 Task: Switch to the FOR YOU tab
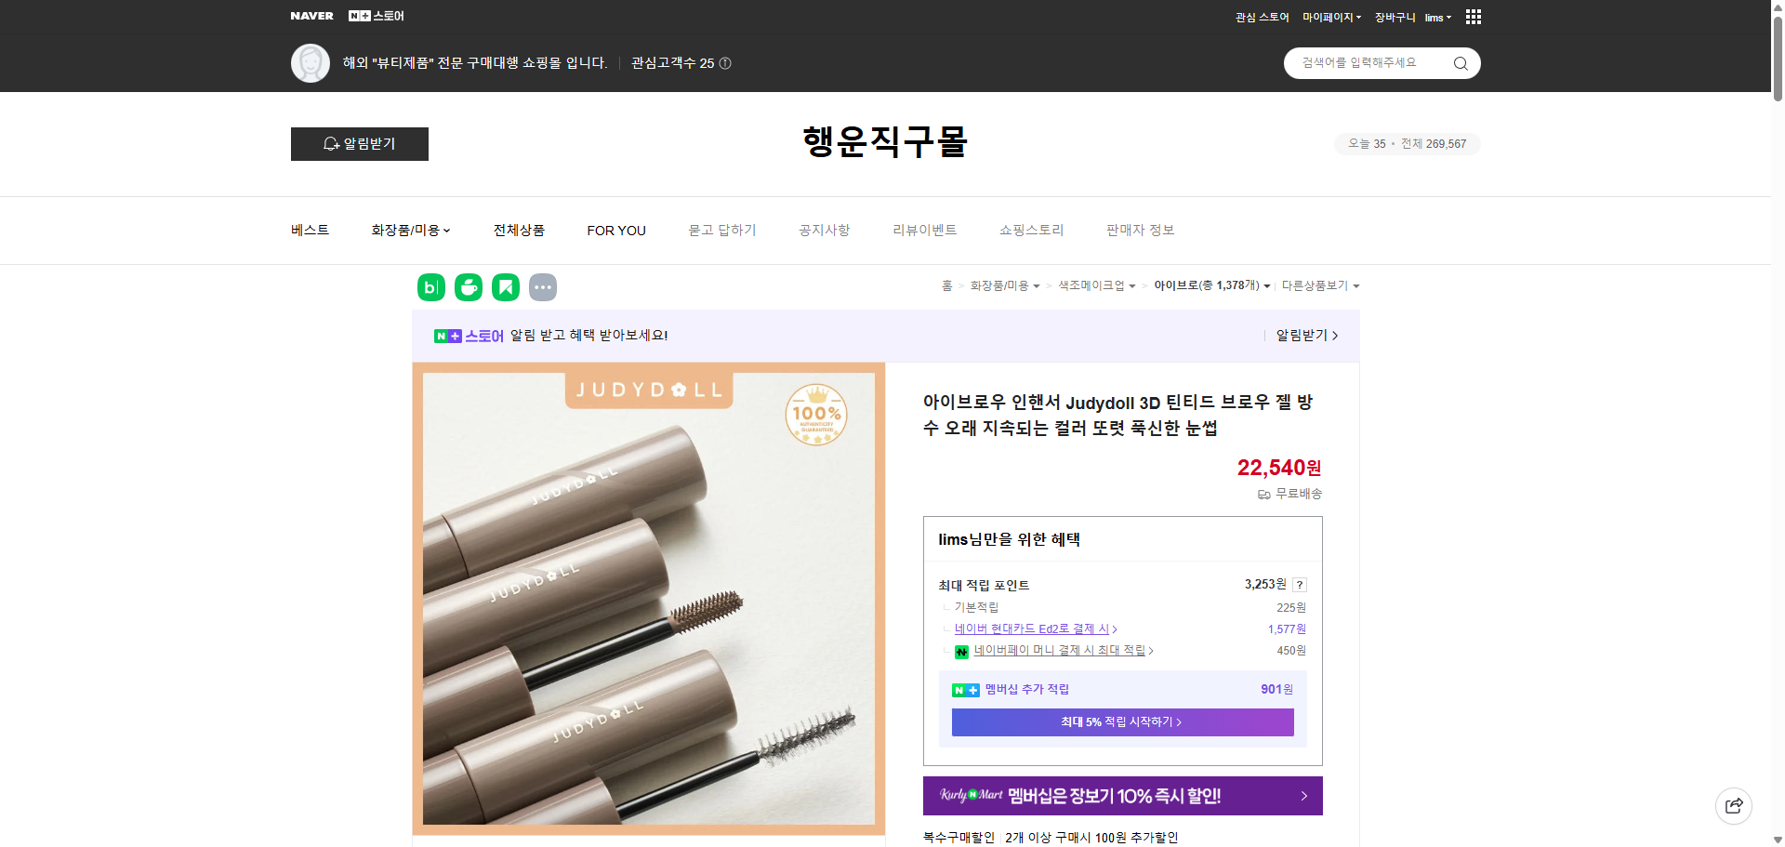coord(615,230)
